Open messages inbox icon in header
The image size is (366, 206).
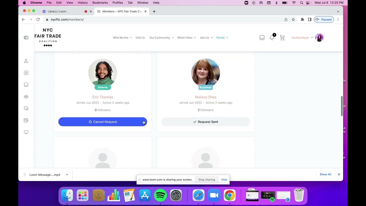pos(262,37)
